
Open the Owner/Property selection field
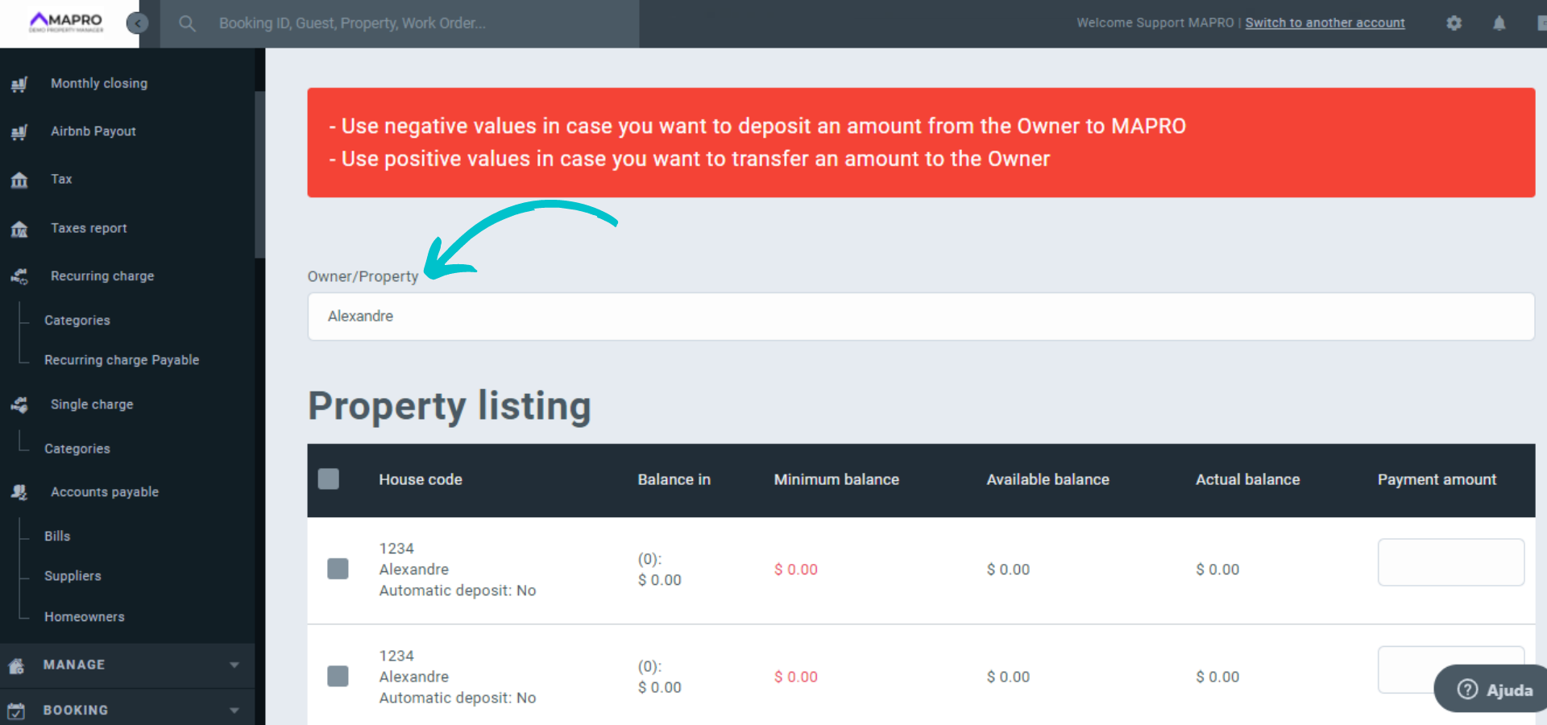point(920,317)
